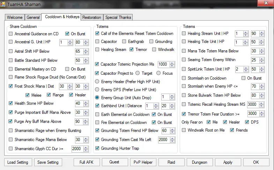The height and width of the screenshot is (170, 274).
Task: Decrease Stormlash when Enemy HP value
Action: pyautogui.click(x=264, y=88)
